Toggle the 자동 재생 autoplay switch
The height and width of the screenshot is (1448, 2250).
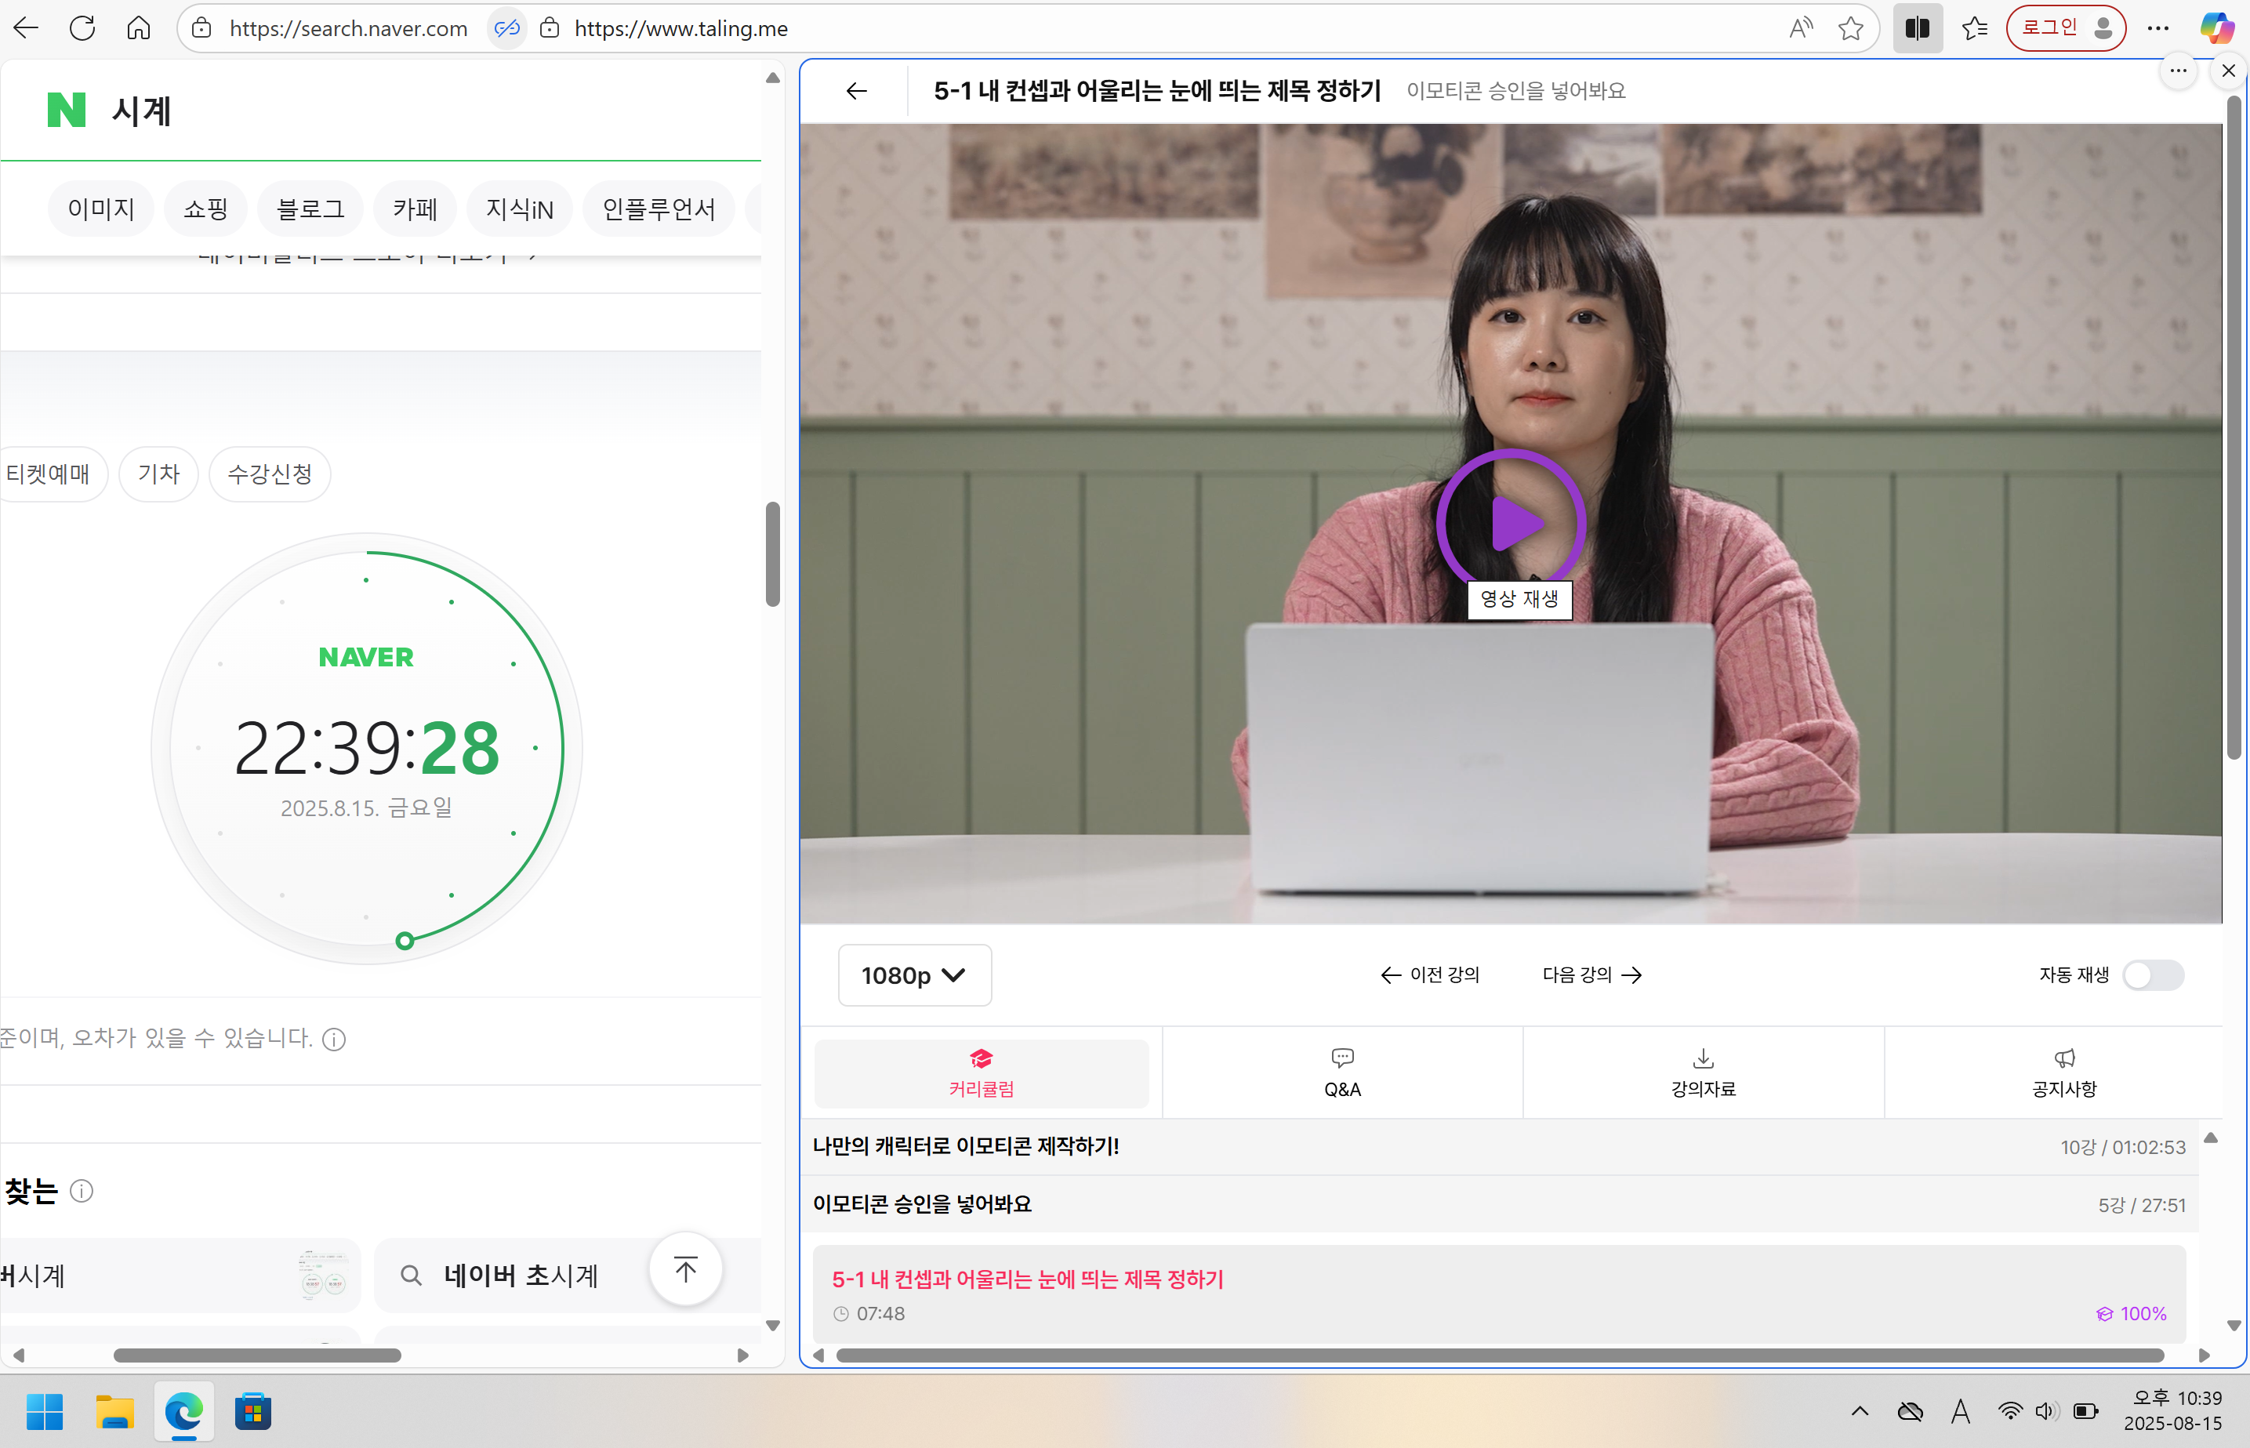pyautogui.click(x=2152, y=975)
